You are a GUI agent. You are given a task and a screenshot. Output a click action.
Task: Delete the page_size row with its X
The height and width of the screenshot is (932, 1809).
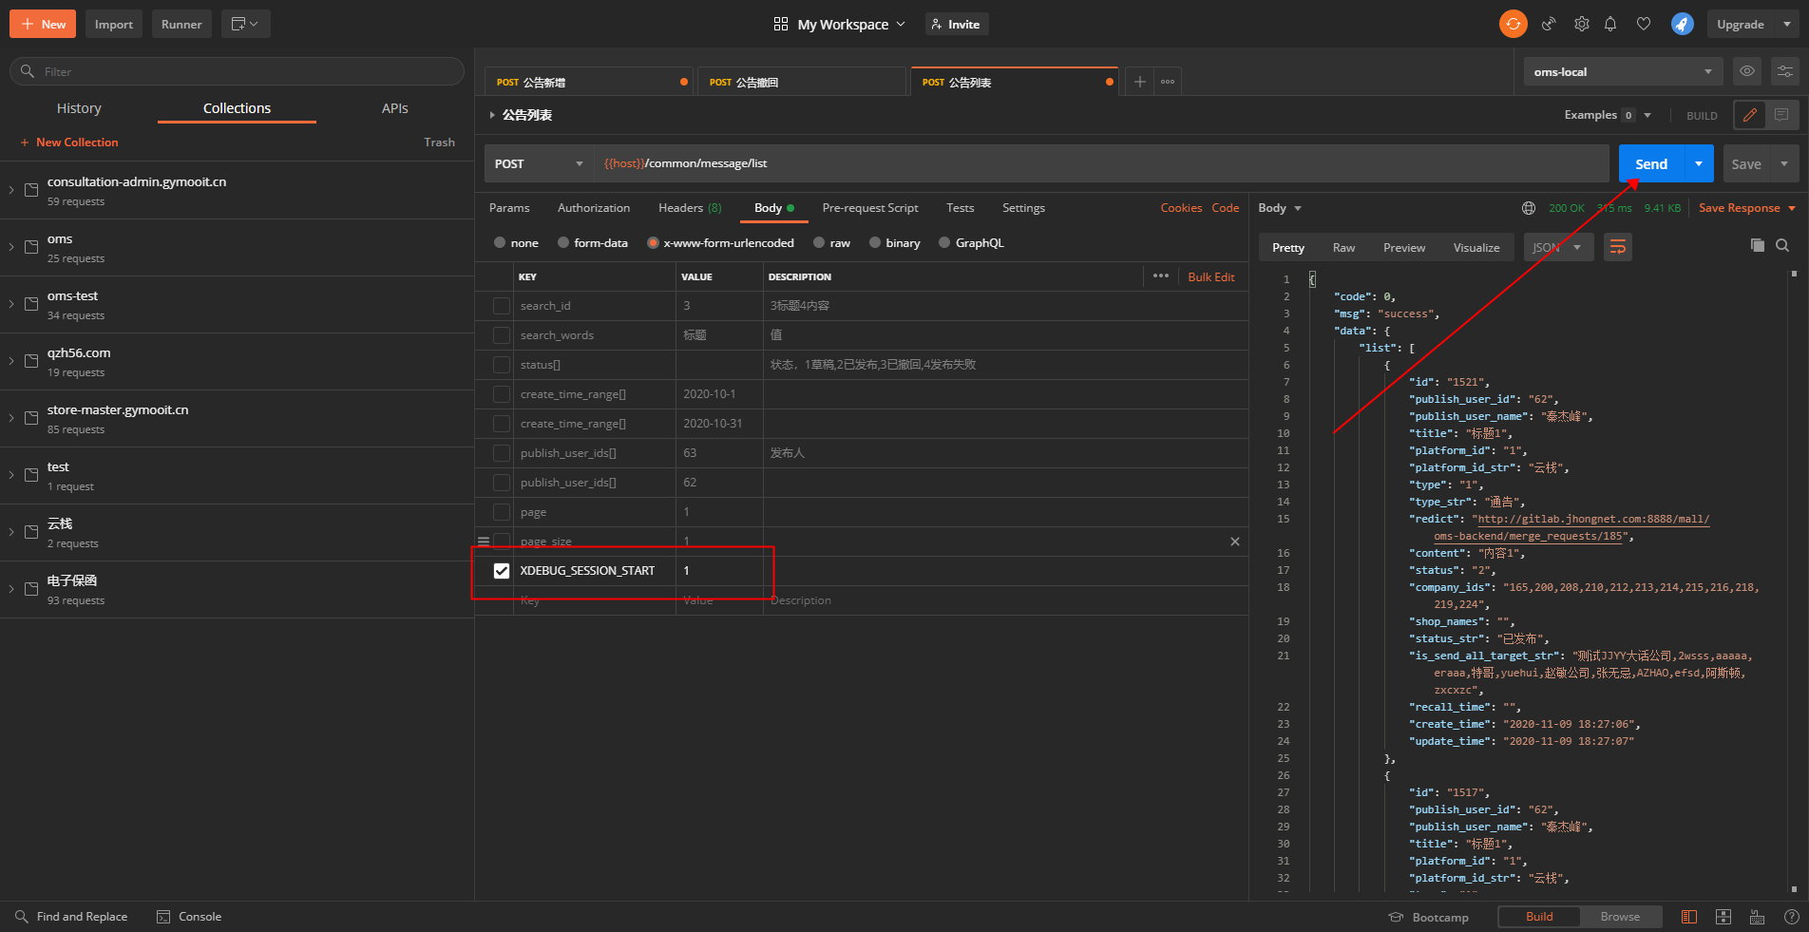pyautogui.click(x=1234, y=542)
